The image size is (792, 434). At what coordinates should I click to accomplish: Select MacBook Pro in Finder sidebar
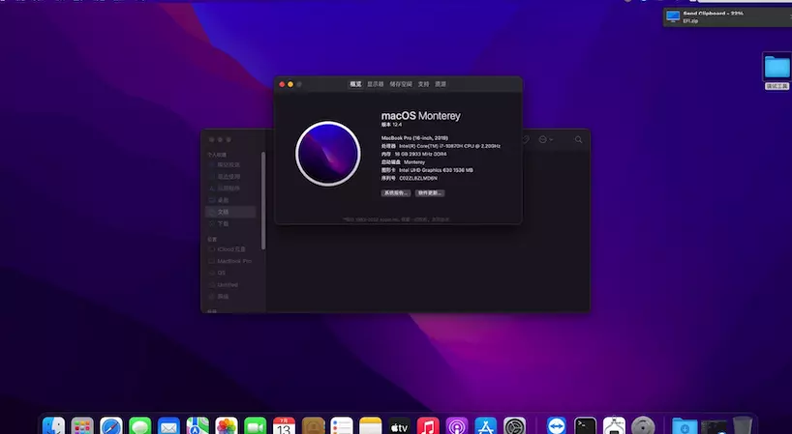coord(230,261)
